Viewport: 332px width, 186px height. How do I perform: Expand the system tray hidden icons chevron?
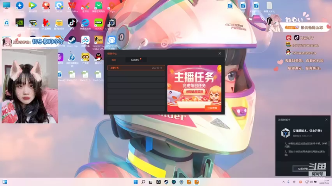coord(283,182)
